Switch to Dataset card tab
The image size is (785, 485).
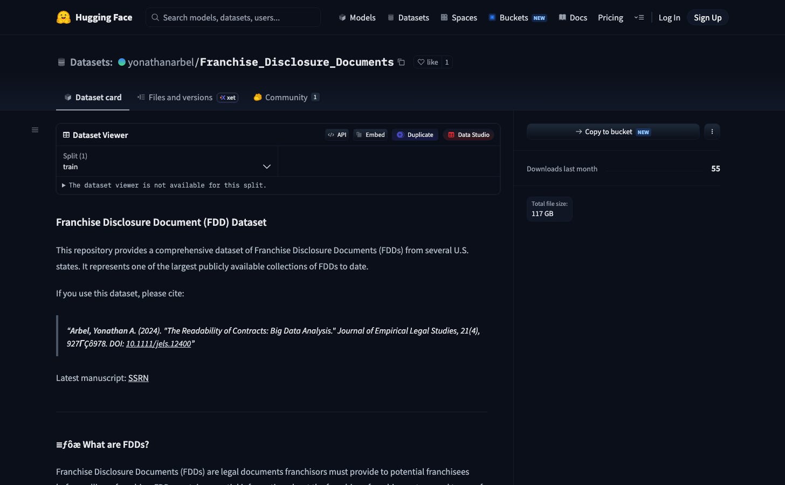tap(93, 98)
